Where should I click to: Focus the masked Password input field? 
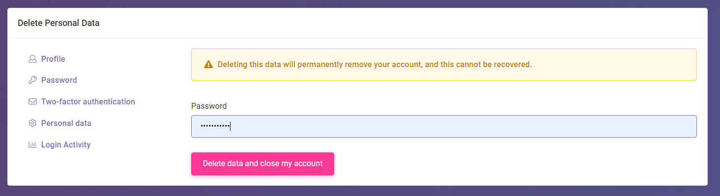pos(443,126)
